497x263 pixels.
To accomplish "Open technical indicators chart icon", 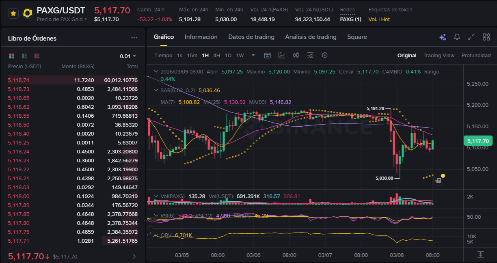I will pos(281,56).
